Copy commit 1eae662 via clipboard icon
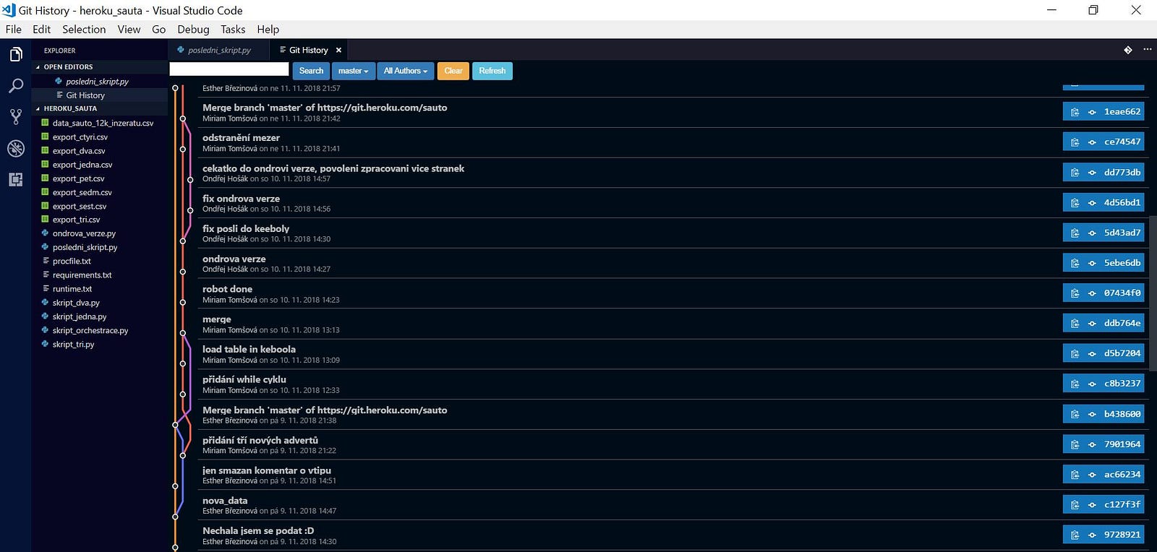 coord(1075,112)
